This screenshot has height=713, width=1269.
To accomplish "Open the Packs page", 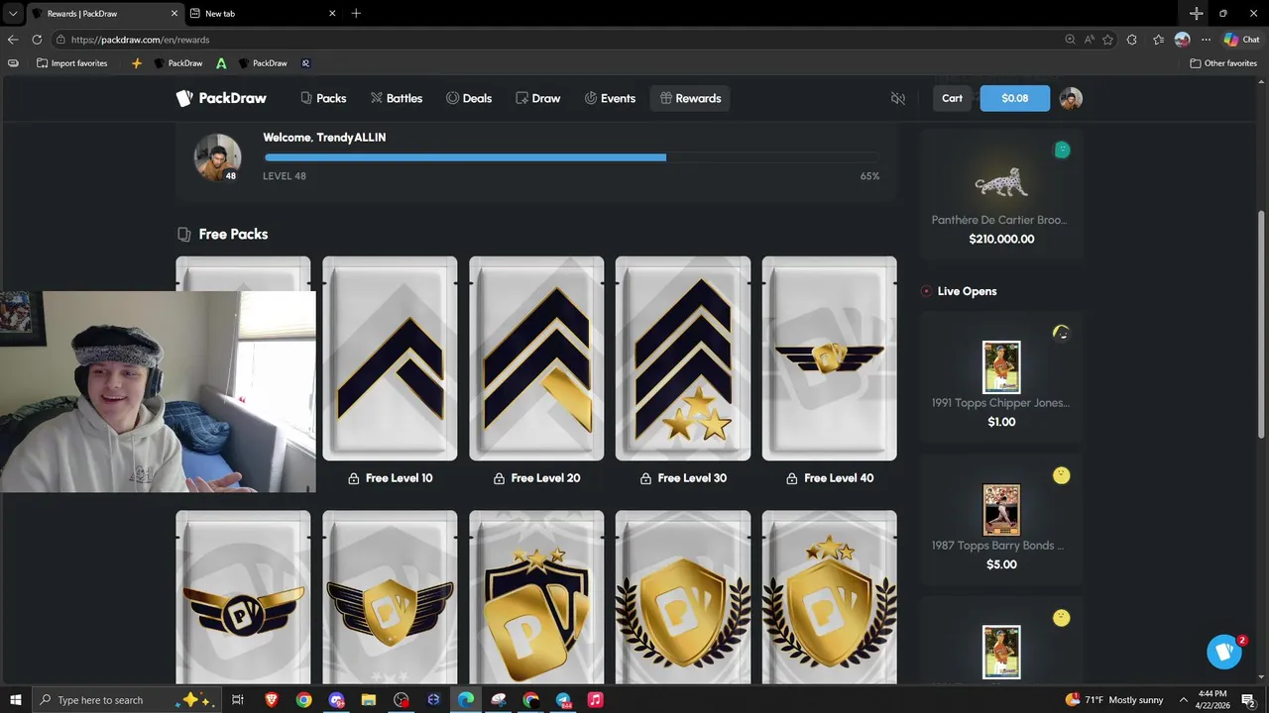I will [323, 98].
